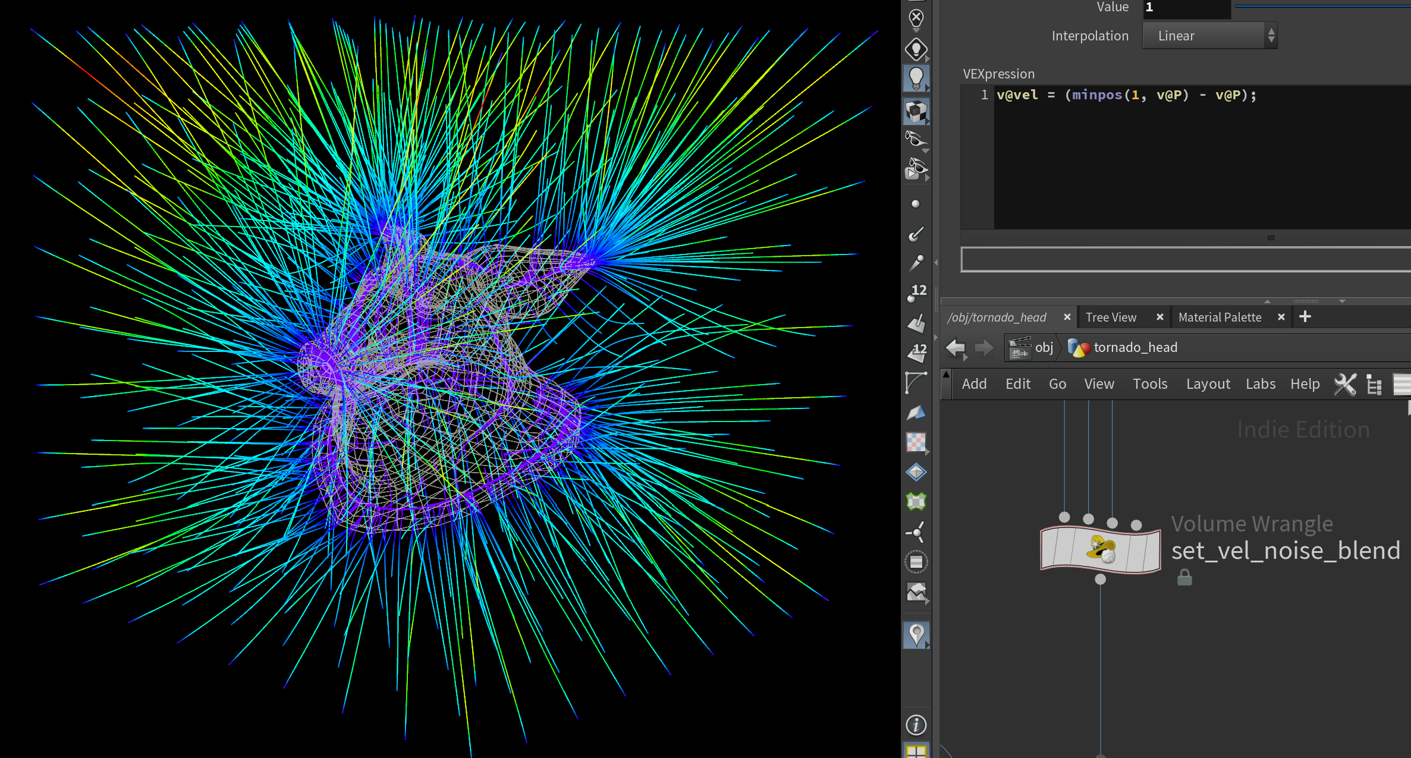Click the obj path segment in network bar
The image size is (1411, 758).
[x=1044, y=347]
